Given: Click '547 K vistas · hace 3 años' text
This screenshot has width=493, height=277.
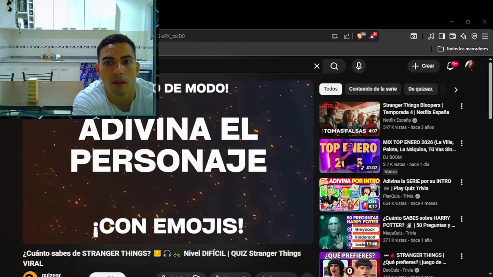Looking at the screenshot, I should [x=408, y=127].
